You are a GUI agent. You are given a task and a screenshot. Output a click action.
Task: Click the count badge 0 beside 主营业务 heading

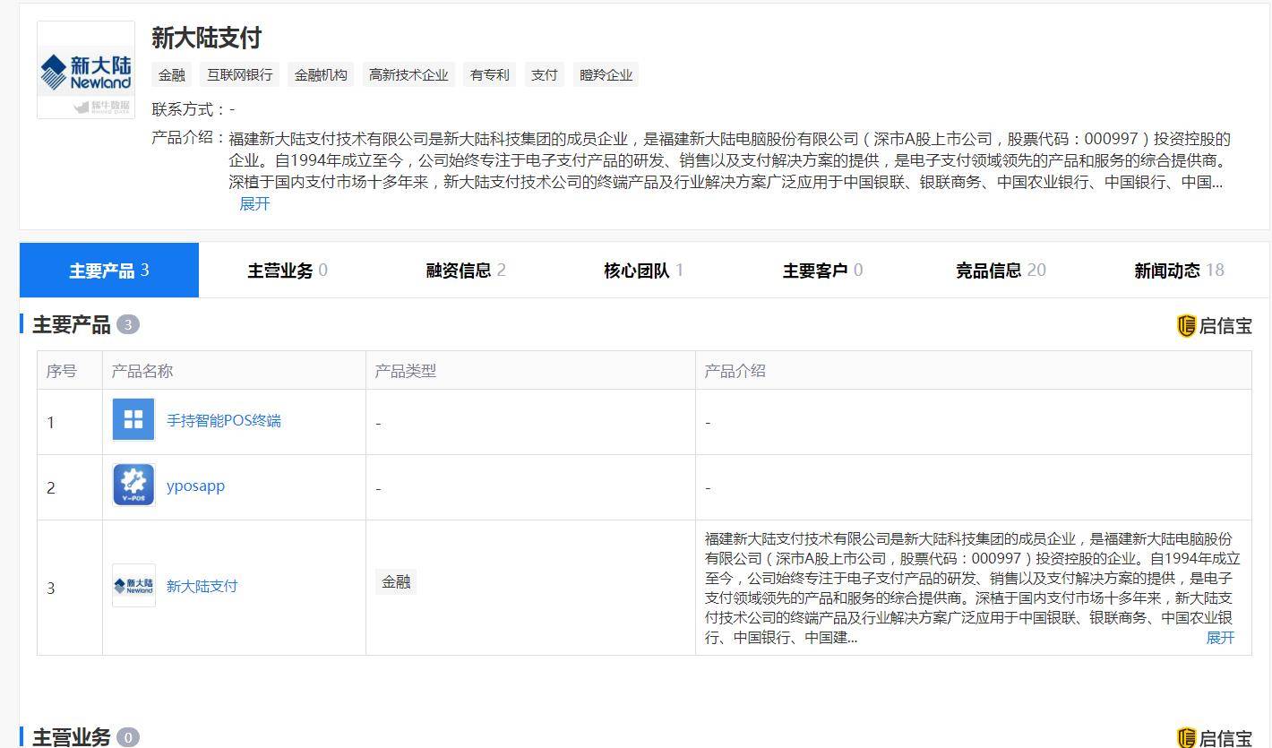pyautogui.click(x=128, y=737)
